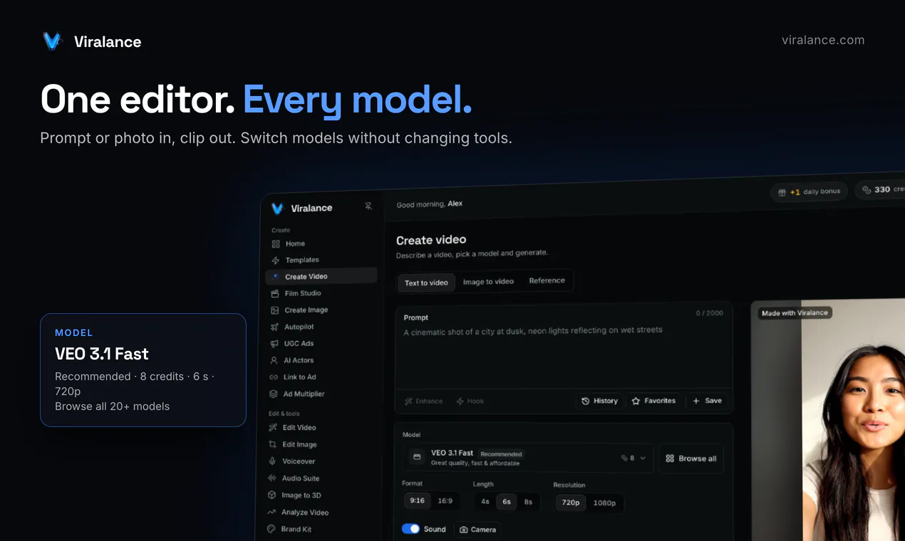Click the Templates lightning icon
This screenshot has height=541, width=905.
click(x=276, y=261)
